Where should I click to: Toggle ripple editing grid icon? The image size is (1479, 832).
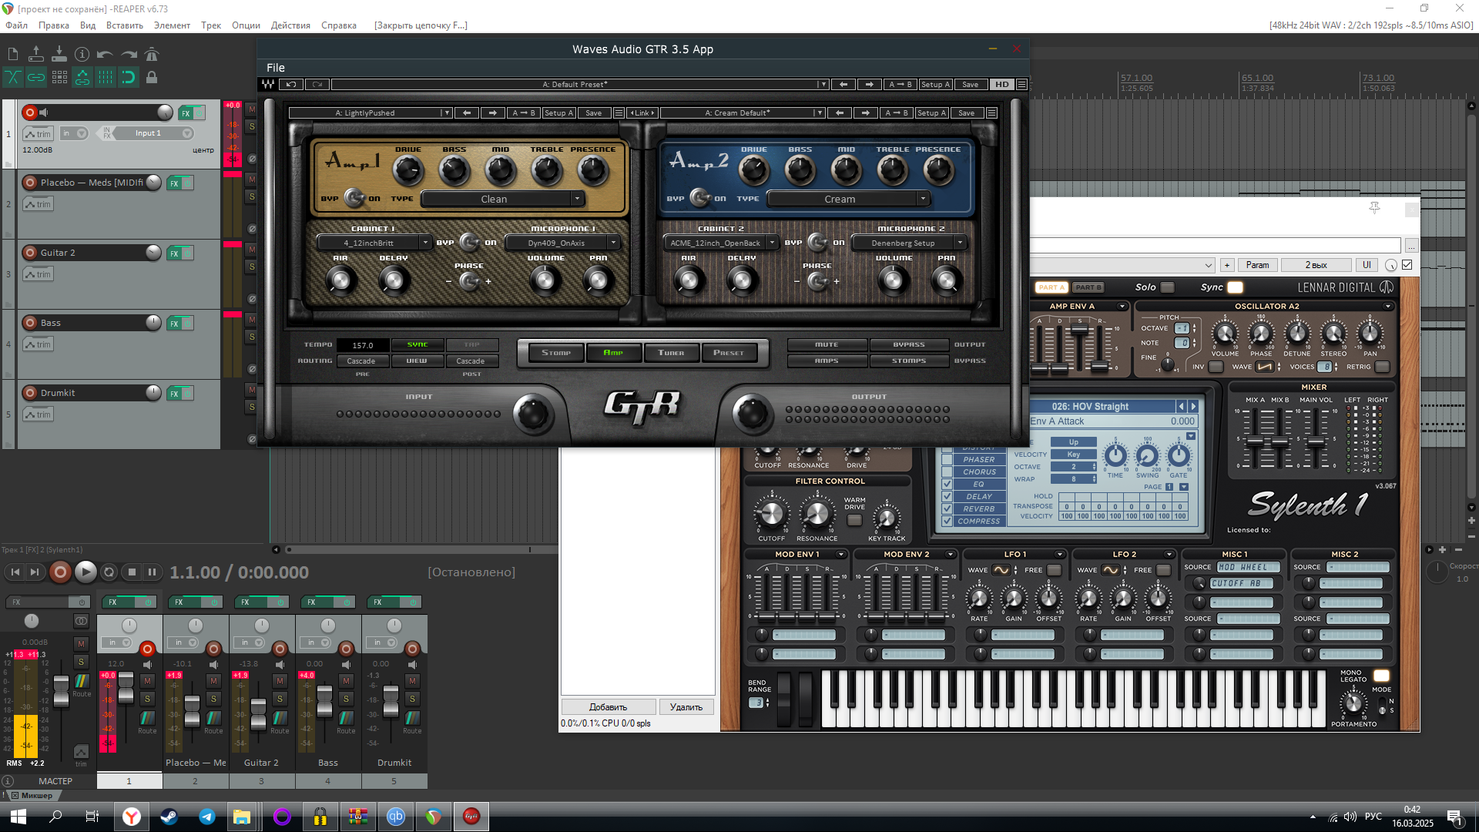[59, 77]
